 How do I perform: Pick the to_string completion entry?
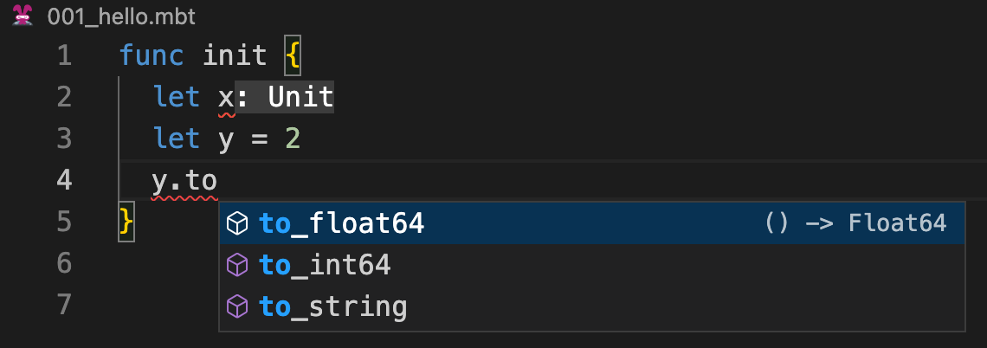click(333, 306)
